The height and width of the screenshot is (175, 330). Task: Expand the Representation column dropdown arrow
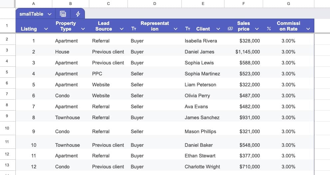point(175,29)
